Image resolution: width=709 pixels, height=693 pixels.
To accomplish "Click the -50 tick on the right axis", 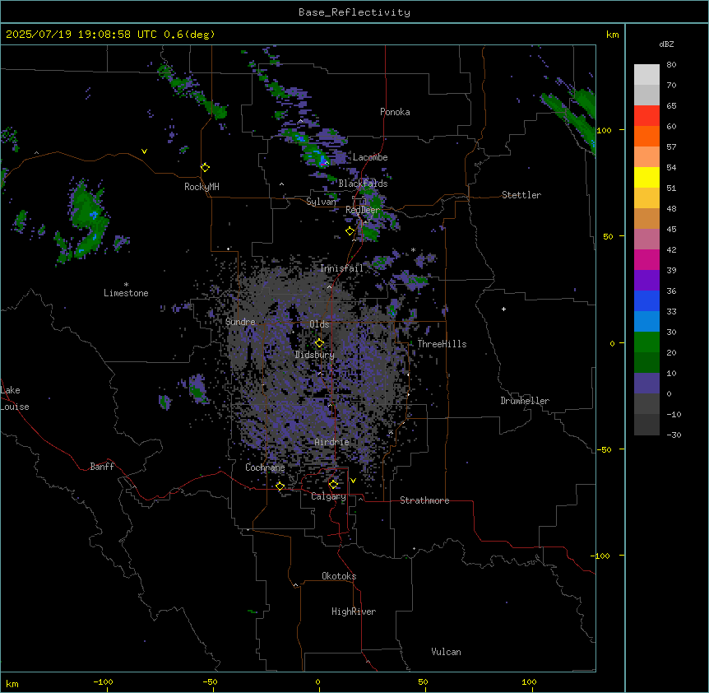I will click(604, 449).
